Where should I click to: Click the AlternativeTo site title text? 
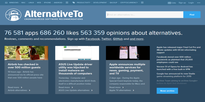tap(54, 14)
